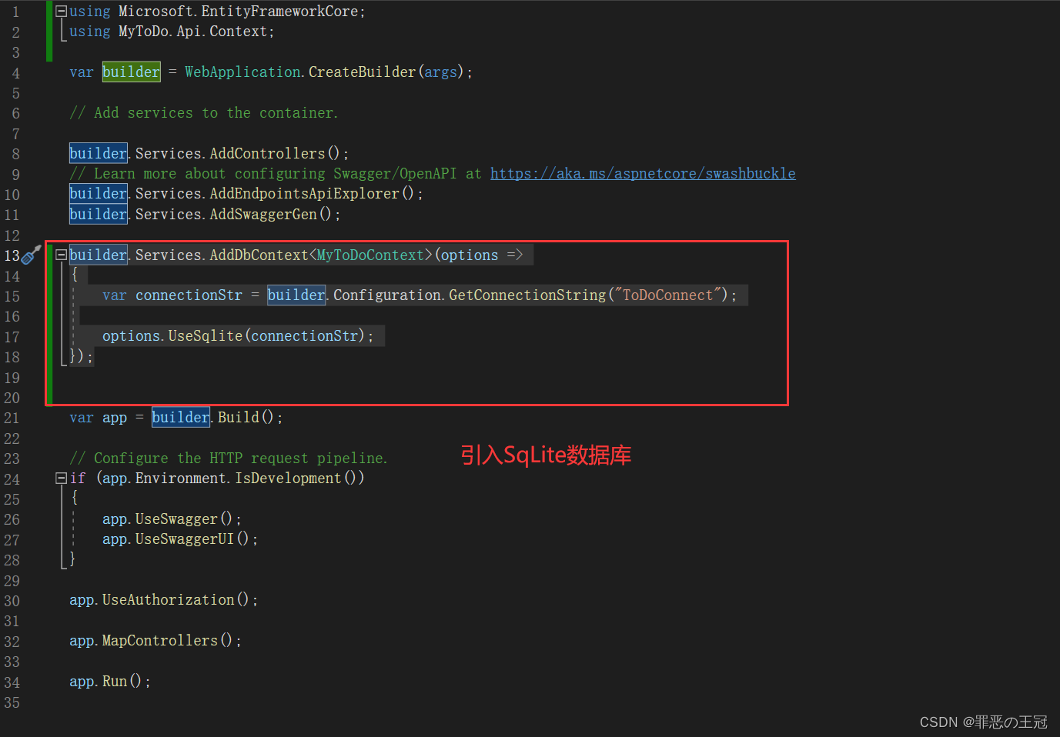Image resolution: width=1060 pixels, height=737 pixels.
Task: Click 'Microsoft.EntityFrameworkCore' namespace on line 1
Action: point(238,12)
